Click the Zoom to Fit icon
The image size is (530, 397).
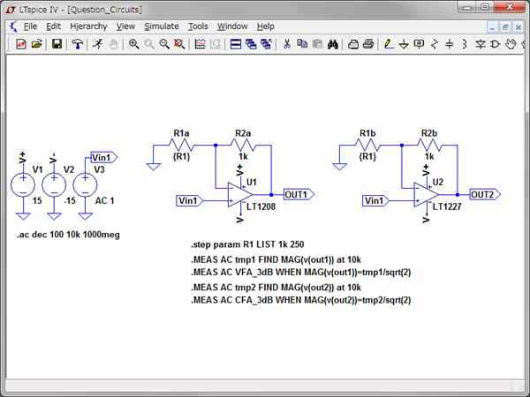pyautogui.click(x=180, y=43)
